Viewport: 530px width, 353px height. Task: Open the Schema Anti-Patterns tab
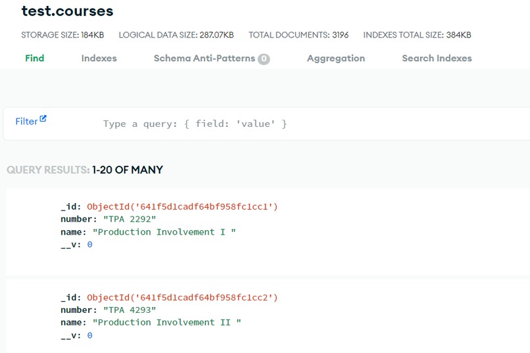204,58
